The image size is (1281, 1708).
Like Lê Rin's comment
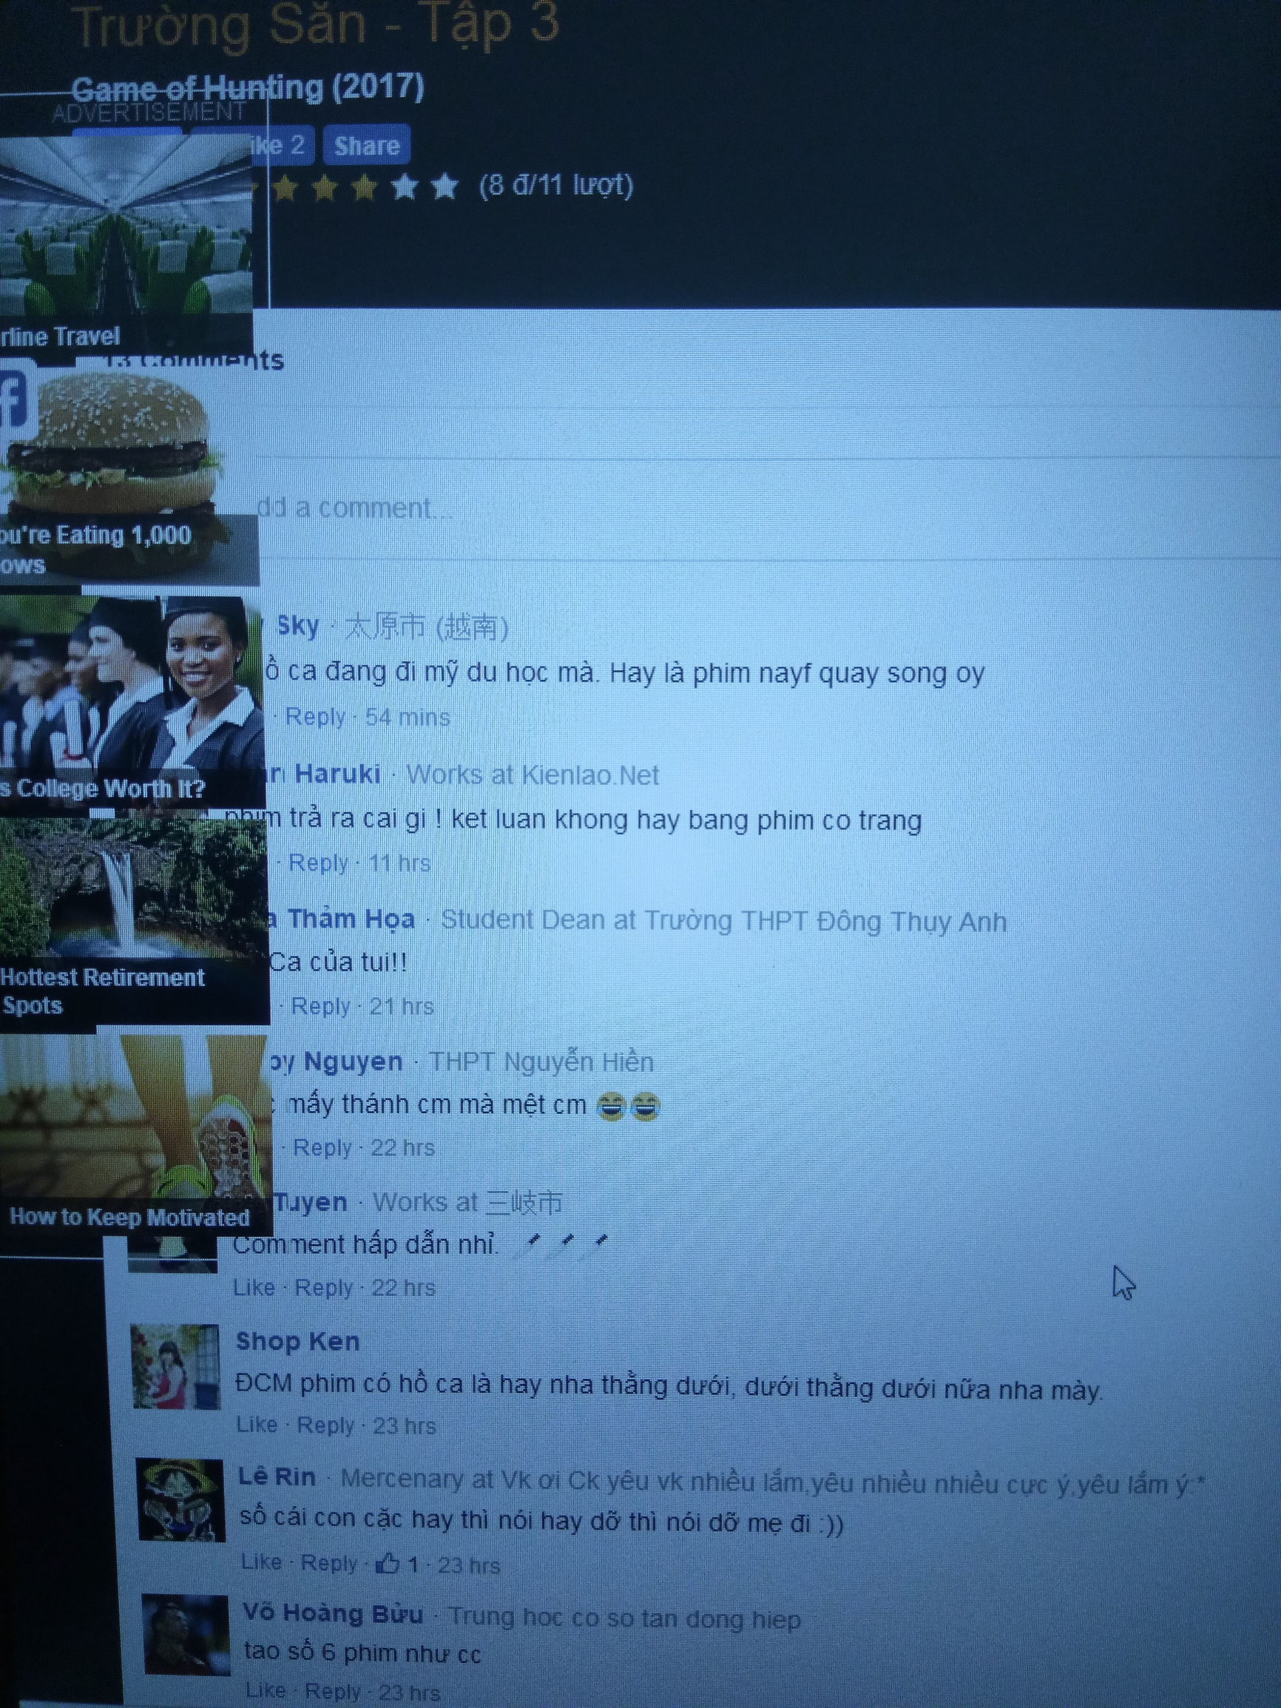(x=261, y=1562)
